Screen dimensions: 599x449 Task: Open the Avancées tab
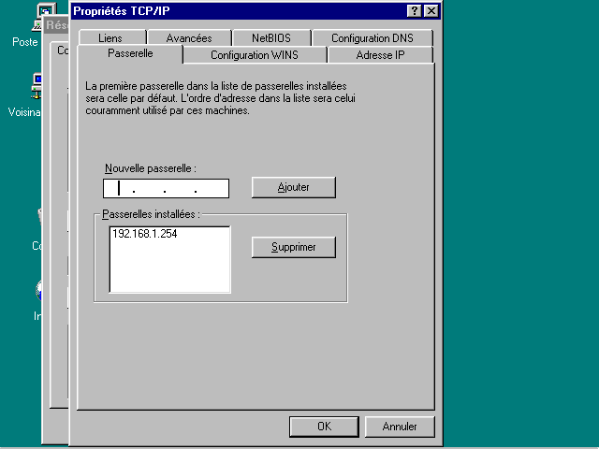coord(189,38)
